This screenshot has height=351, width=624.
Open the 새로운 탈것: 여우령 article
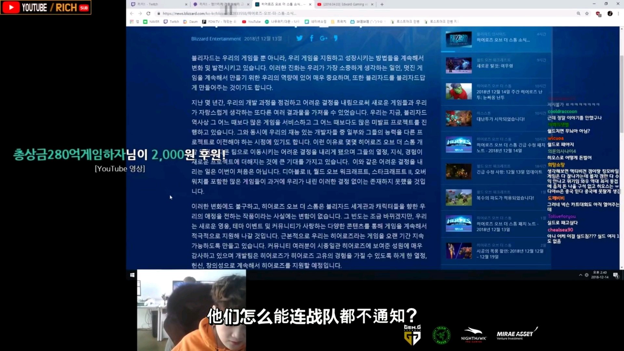[x=496, y=66]
